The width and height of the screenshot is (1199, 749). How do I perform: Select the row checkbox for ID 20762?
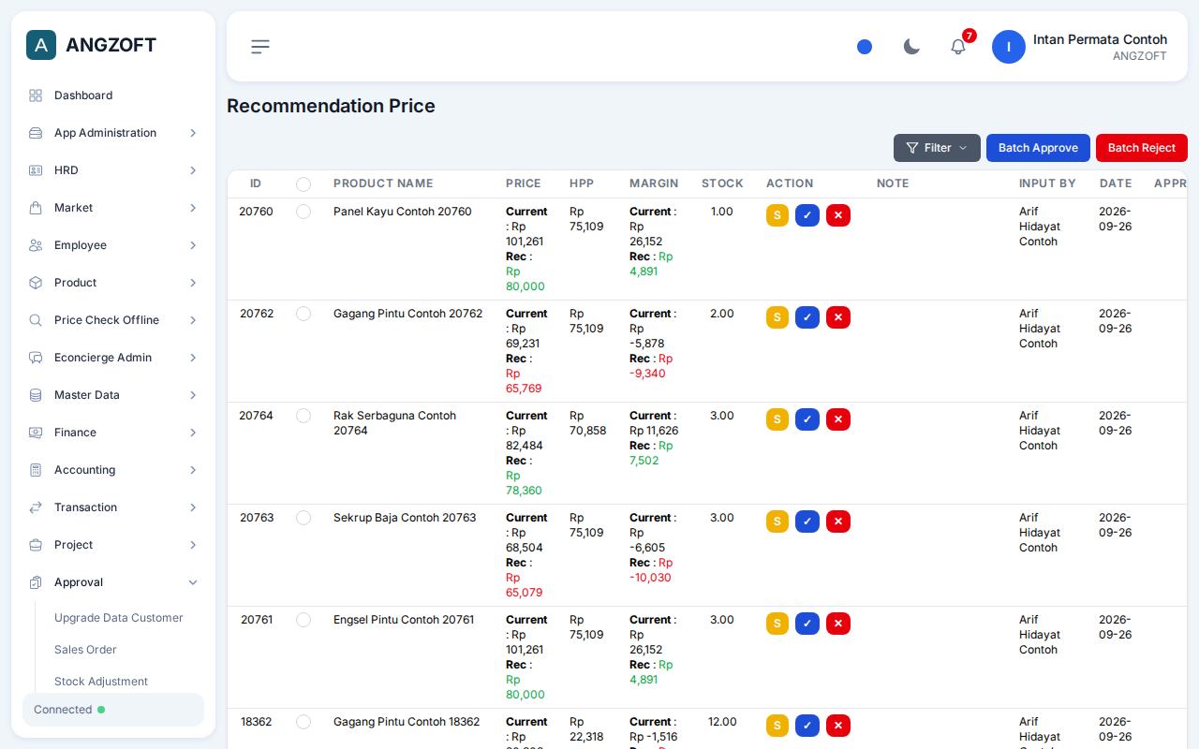(303, 314)
